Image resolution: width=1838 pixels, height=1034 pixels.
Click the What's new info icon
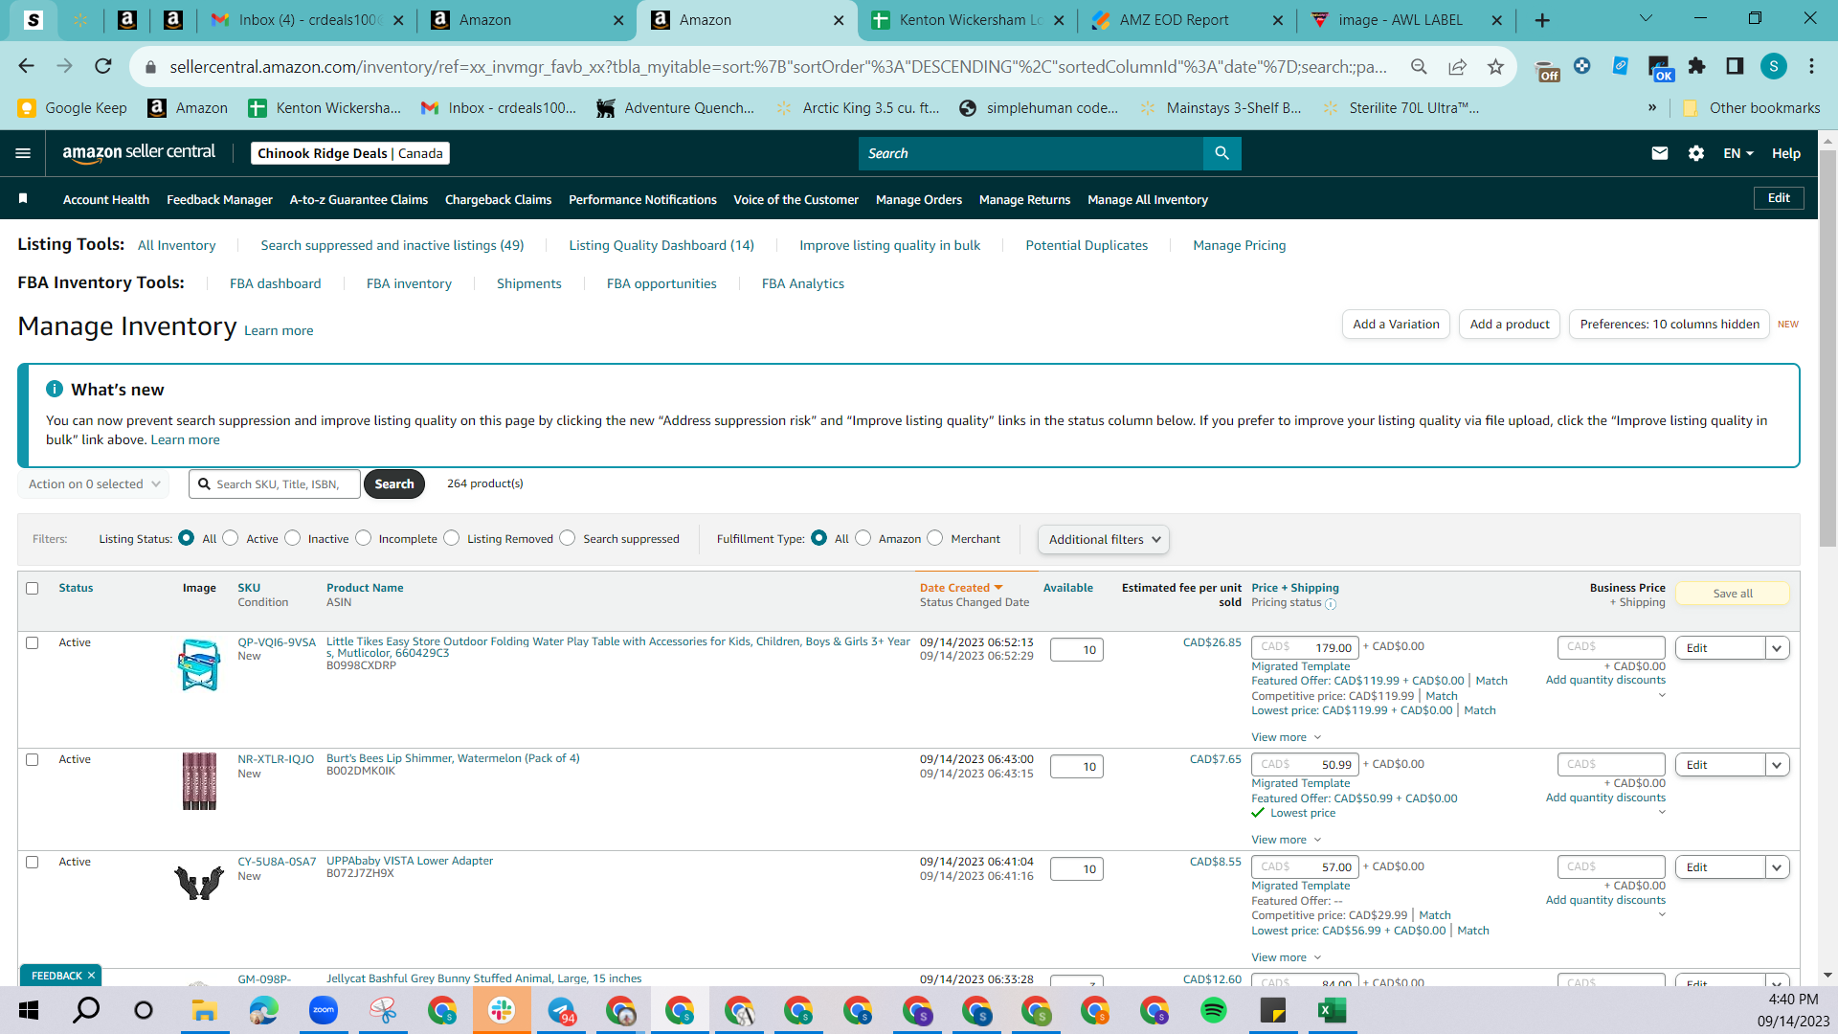(55, 389)
